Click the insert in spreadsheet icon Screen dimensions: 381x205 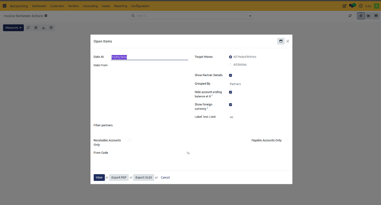(51, 27)
